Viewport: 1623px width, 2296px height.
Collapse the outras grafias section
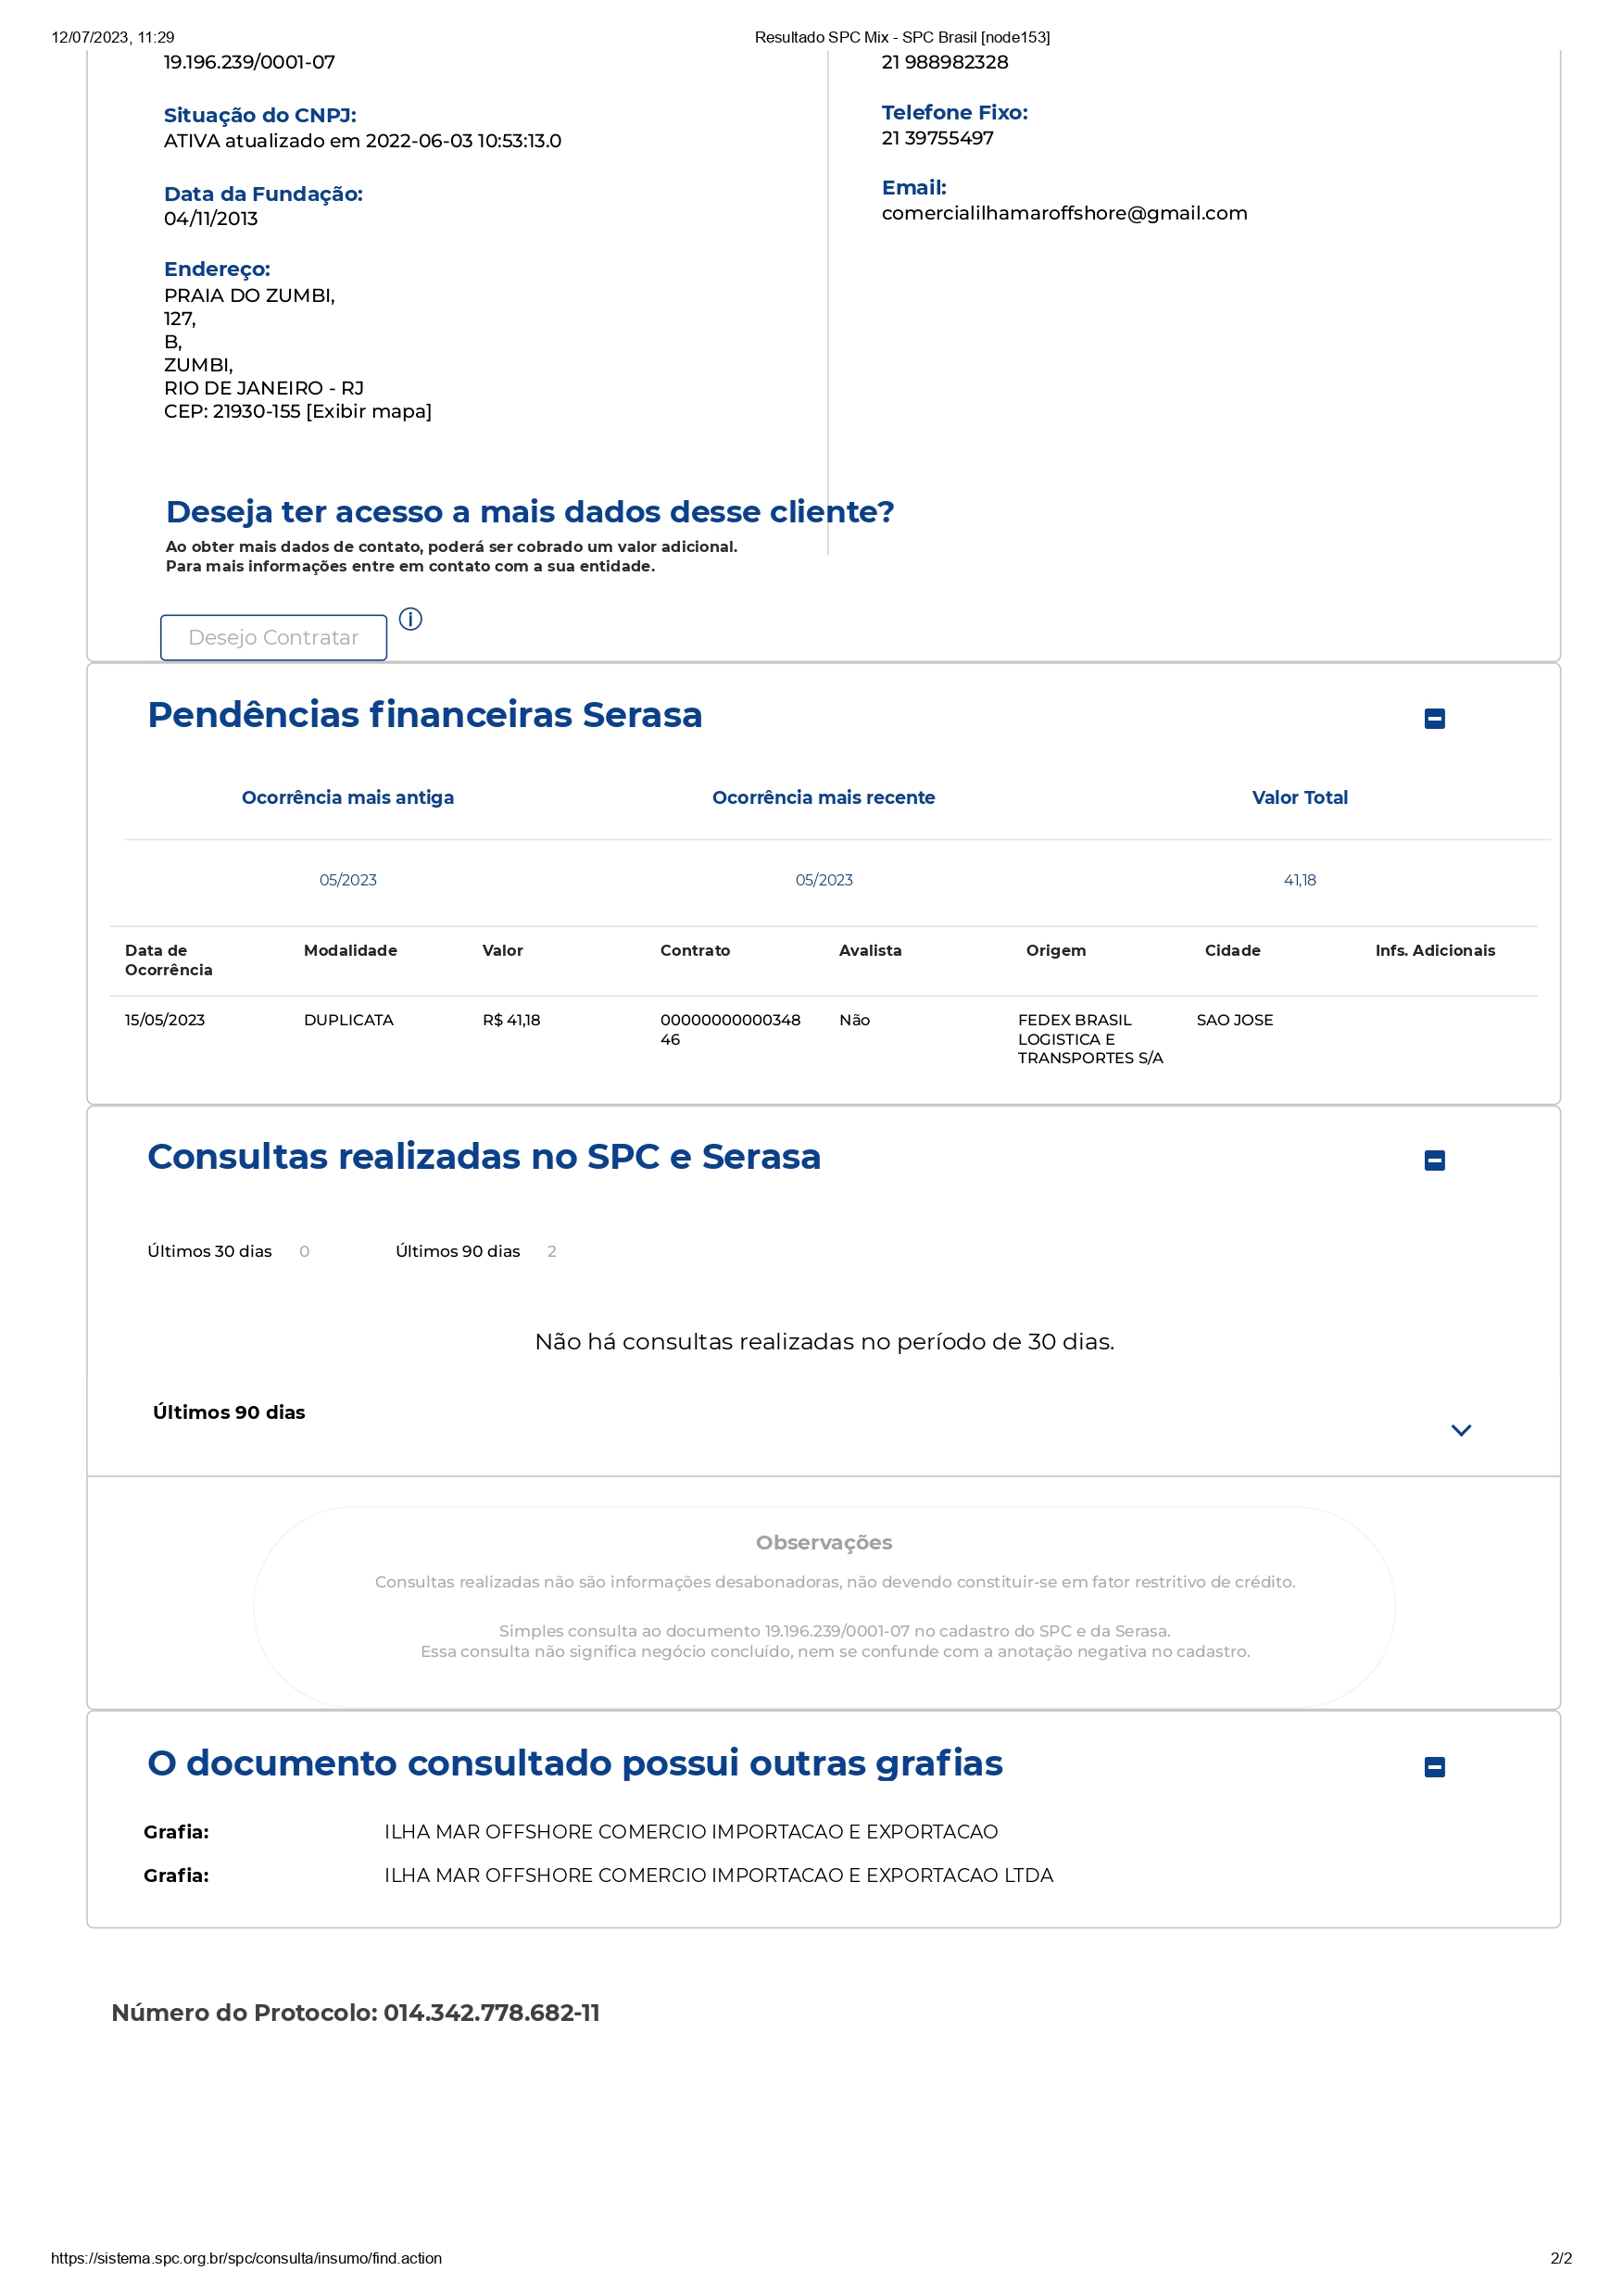[x=1433, y=1767]
